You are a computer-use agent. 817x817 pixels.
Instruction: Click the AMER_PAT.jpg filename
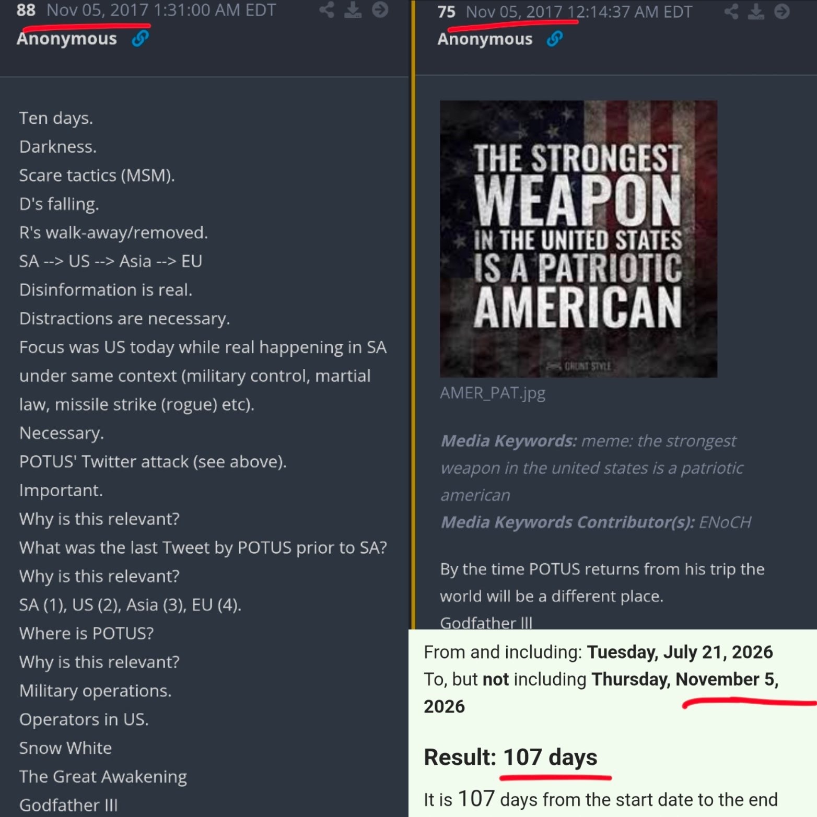tap(493, 393)
